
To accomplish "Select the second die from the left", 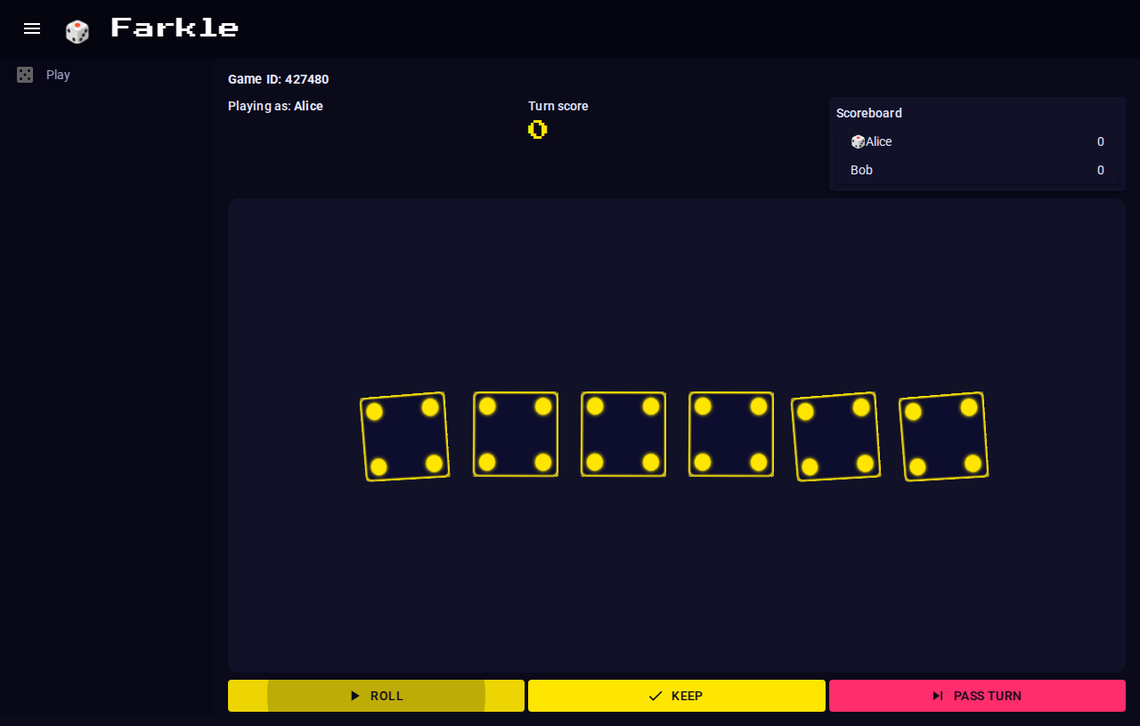I will click(x=516, y=434).
